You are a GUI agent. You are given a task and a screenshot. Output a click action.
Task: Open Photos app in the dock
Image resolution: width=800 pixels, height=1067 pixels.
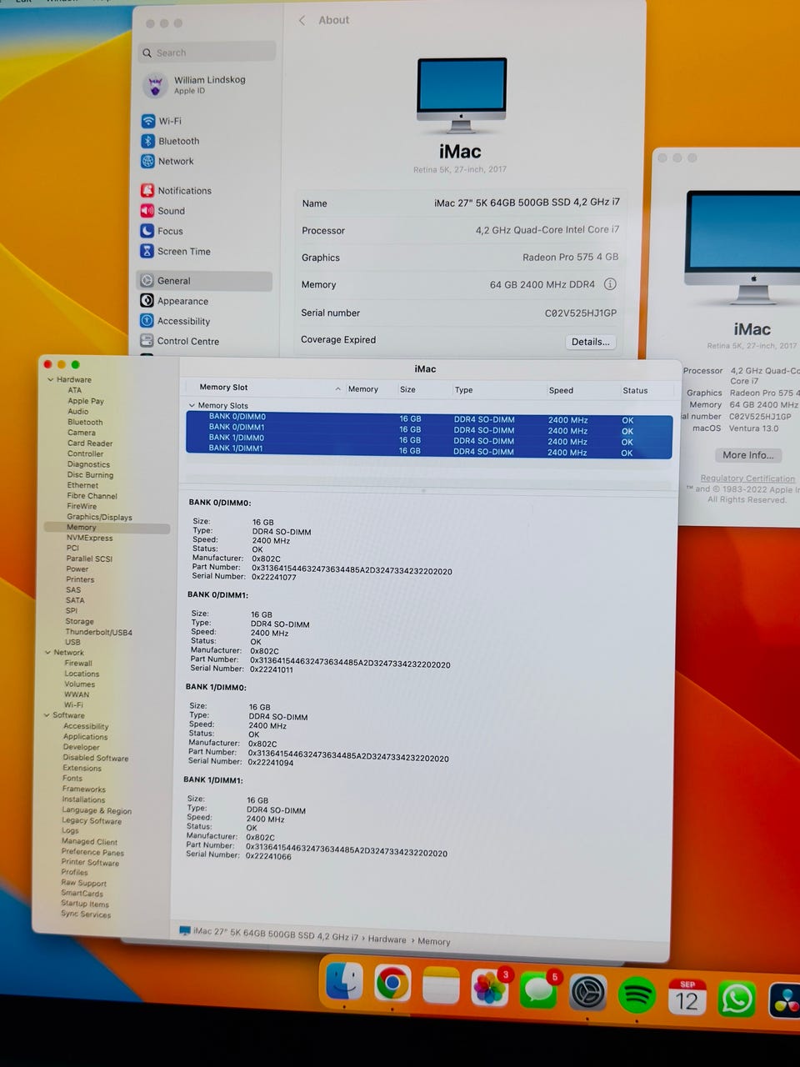(x=490, y=988)
